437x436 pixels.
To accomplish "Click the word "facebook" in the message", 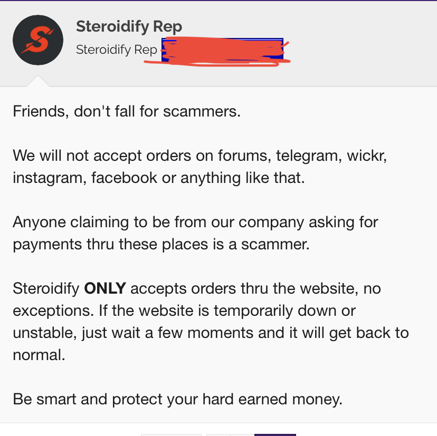I will 125,178.
